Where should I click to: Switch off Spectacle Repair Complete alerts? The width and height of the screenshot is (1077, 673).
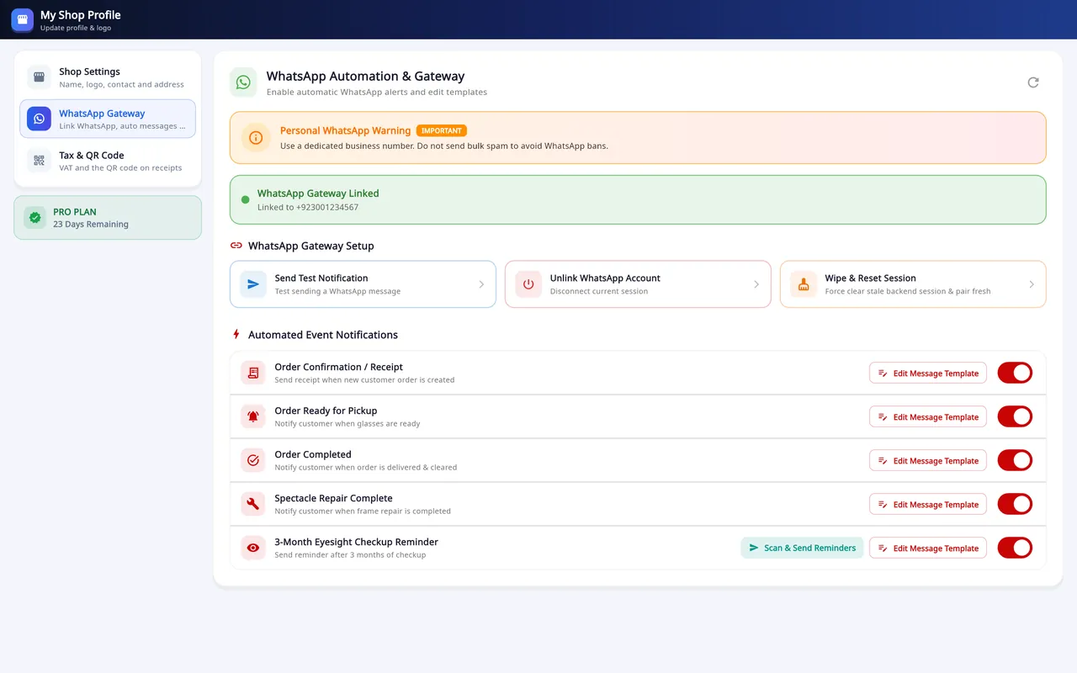1015,504
